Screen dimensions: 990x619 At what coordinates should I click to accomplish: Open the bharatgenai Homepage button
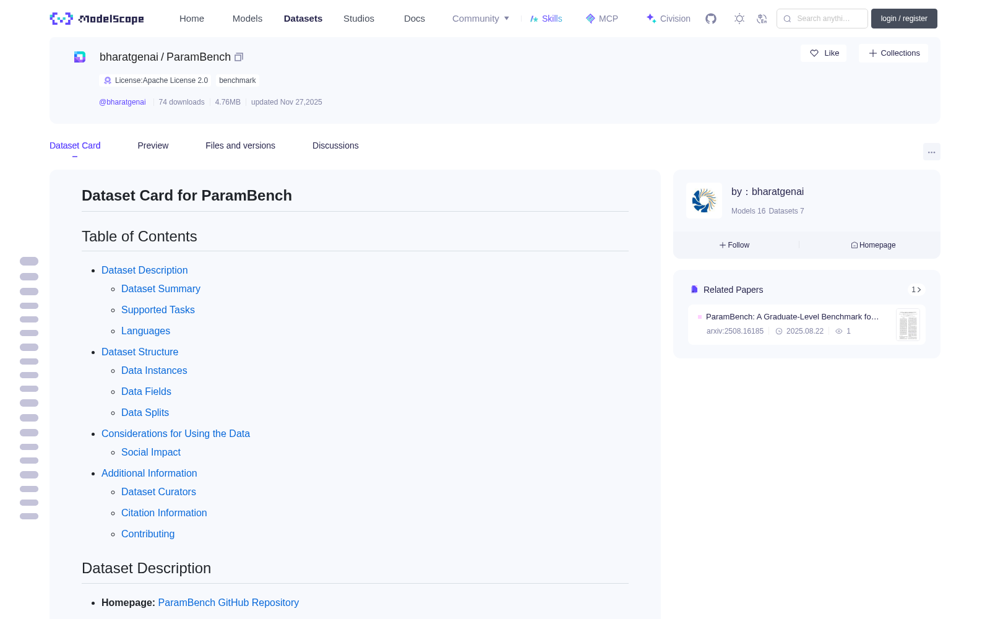[873, 245]
